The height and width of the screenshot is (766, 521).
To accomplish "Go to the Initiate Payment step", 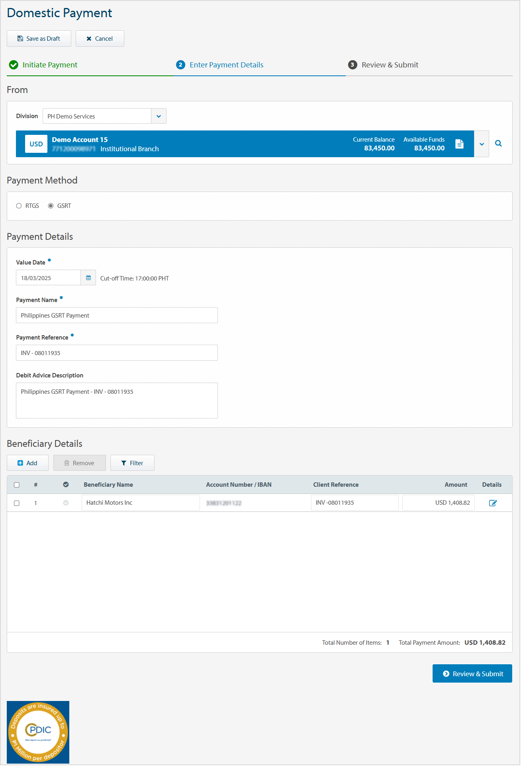I will (50, 65).
